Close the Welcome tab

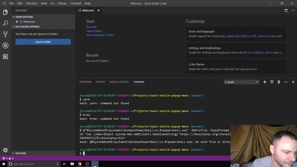pos(98,10)
